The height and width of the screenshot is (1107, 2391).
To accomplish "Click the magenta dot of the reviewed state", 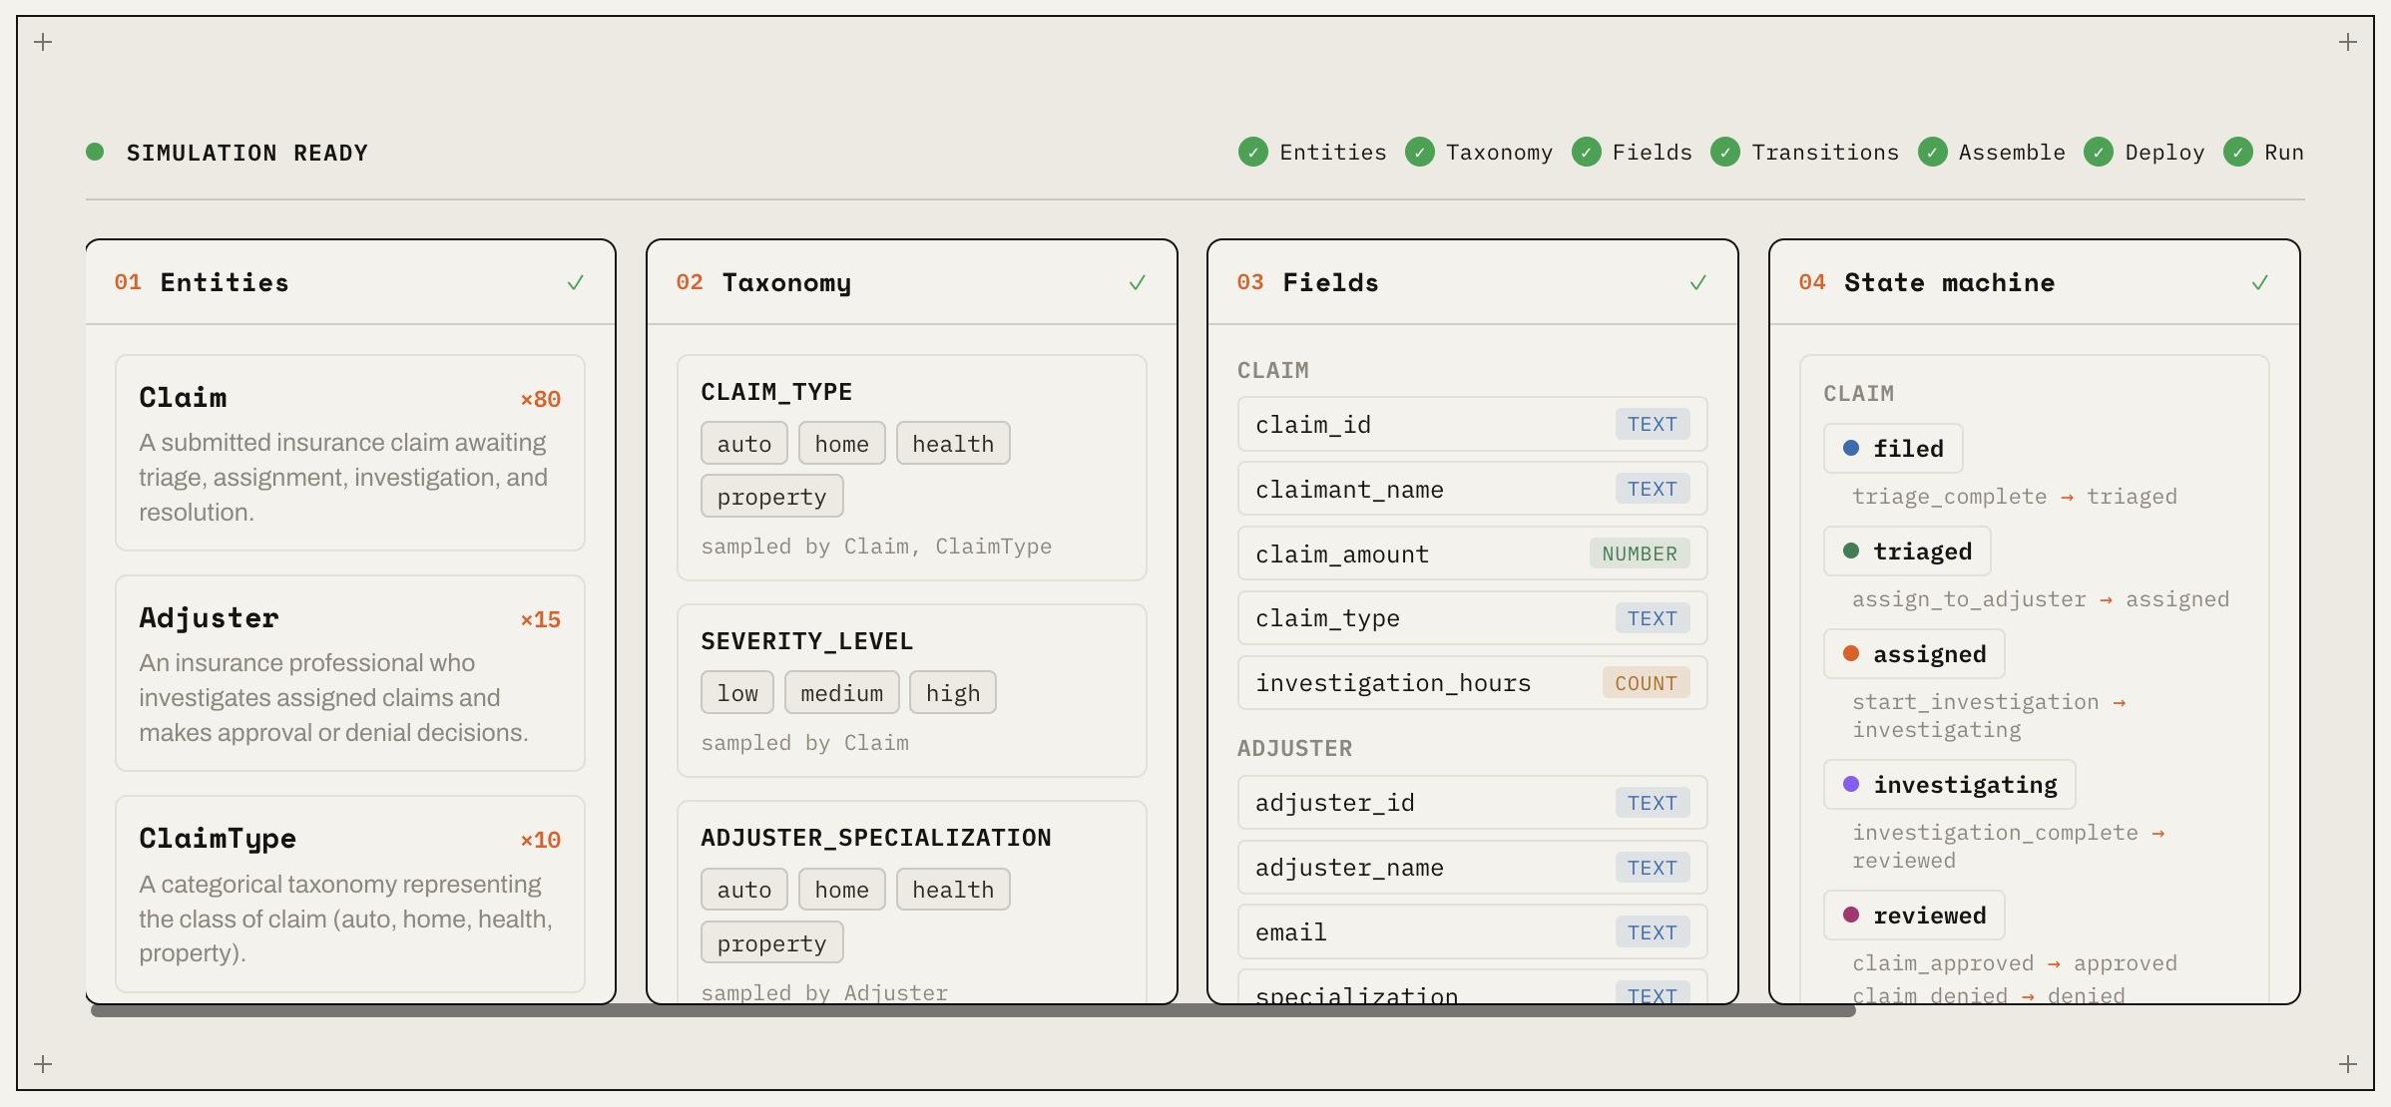I will click(x=1850, y=915).
